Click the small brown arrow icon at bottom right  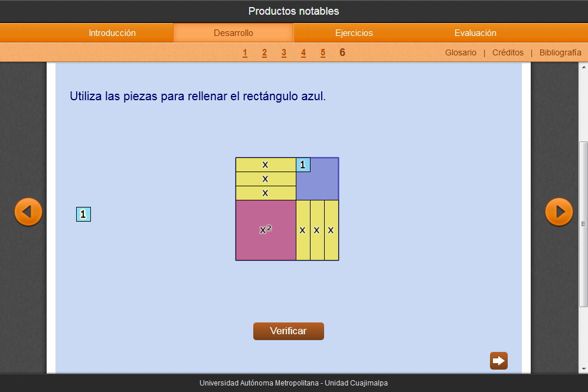[499, 361]
